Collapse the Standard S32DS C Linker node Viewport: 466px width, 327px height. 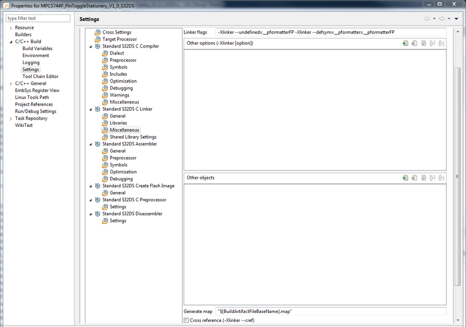90,109
